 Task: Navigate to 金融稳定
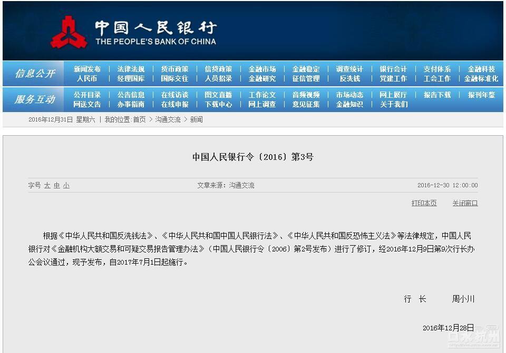tap(306, 69)
